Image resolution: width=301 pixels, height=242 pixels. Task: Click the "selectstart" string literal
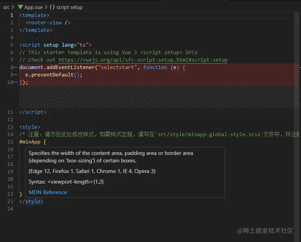[117, 67]
